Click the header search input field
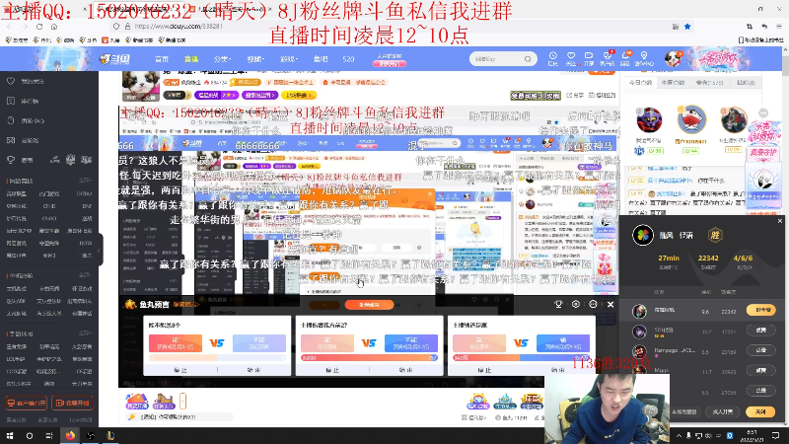 [x=496, y=59]
